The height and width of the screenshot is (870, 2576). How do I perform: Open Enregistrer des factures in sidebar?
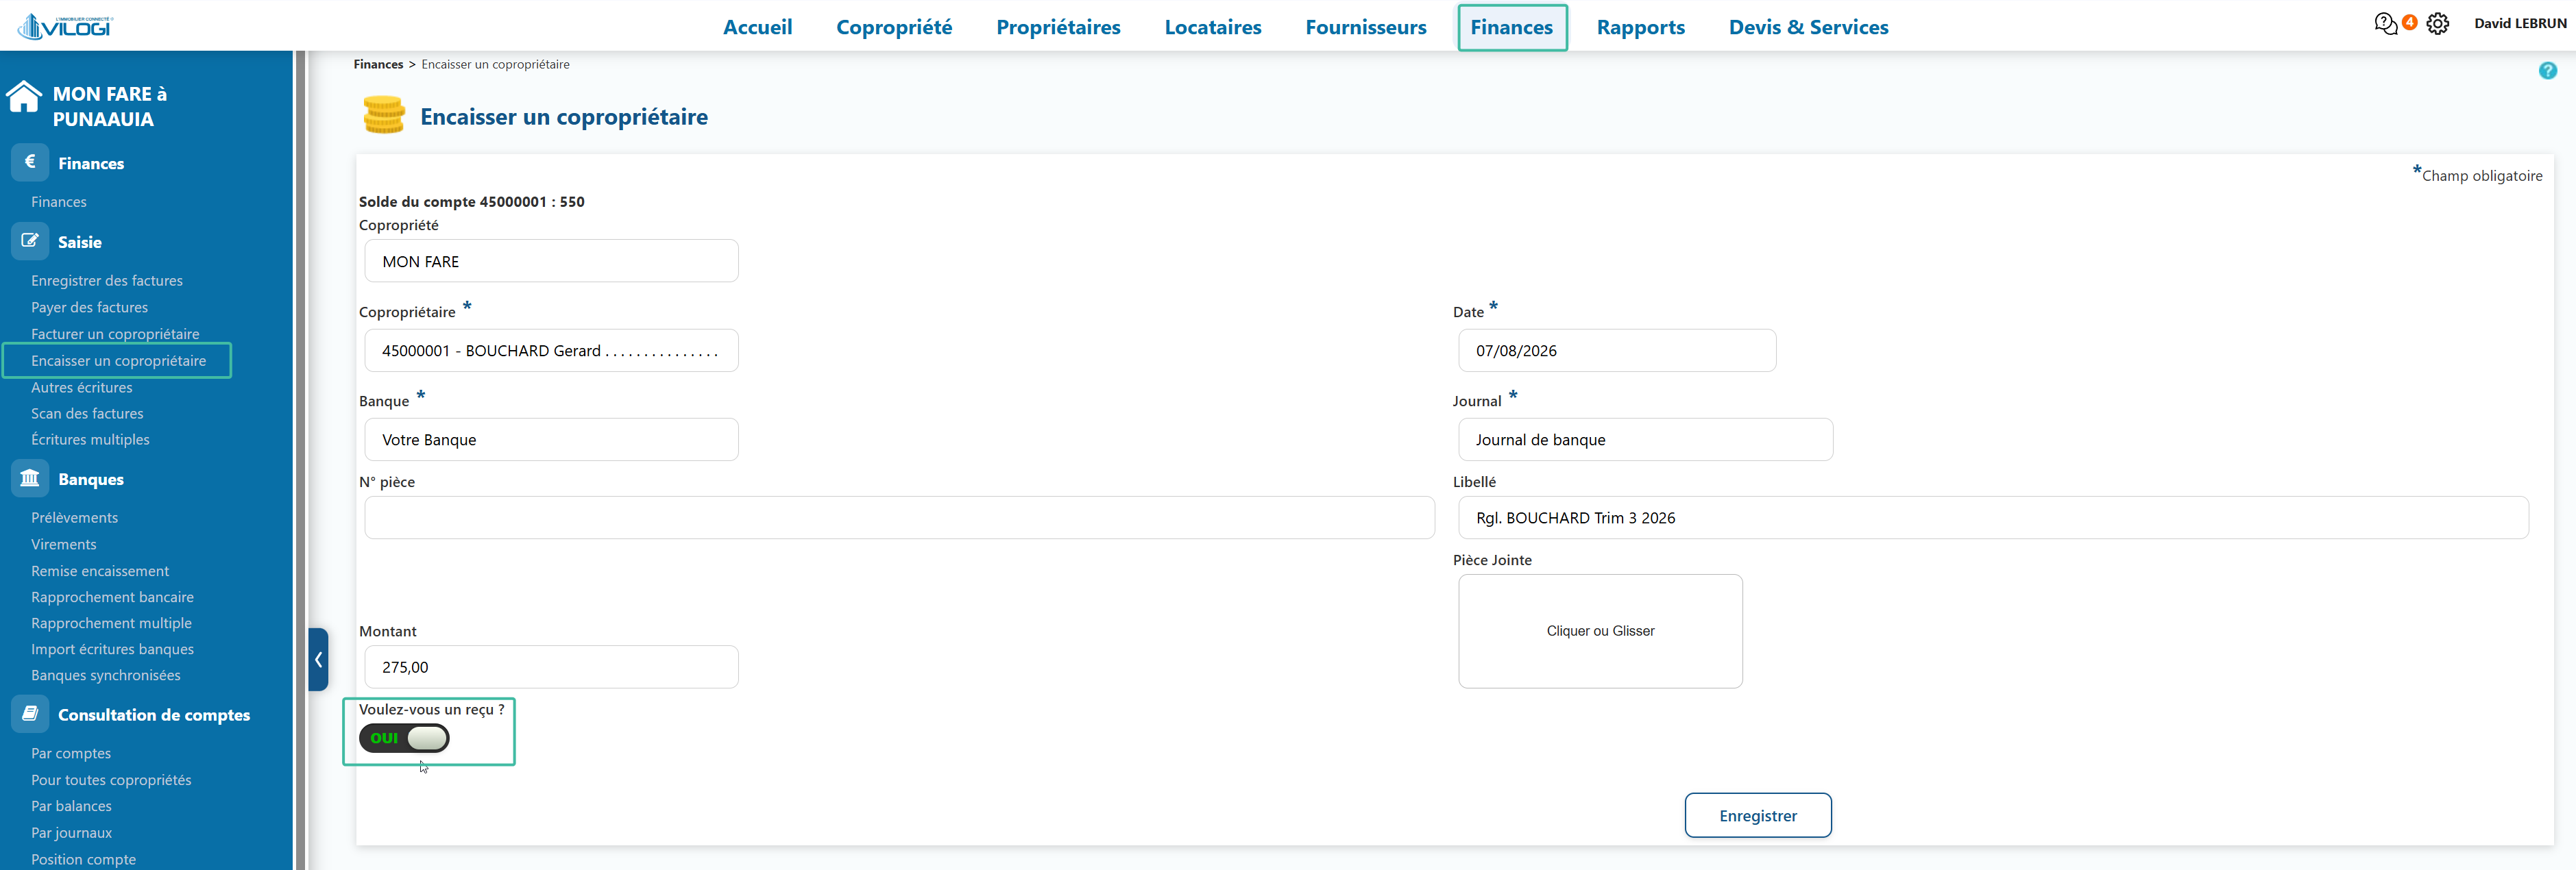[x=107, y=281]
